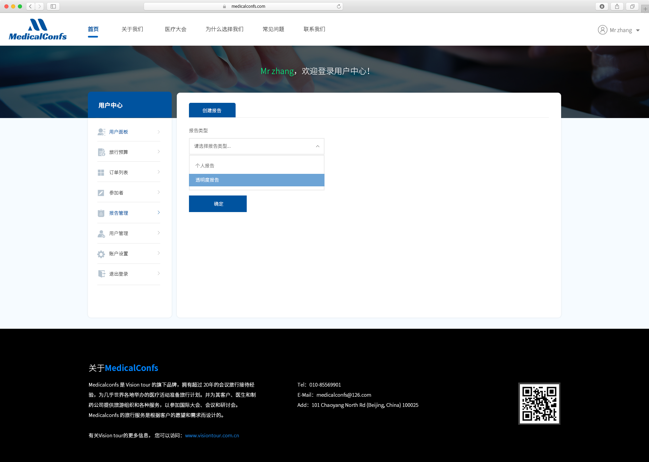The height and width of the screenshot is (462, 649).
Task: Expand the 退出登录 chevron
Action: 159,273
